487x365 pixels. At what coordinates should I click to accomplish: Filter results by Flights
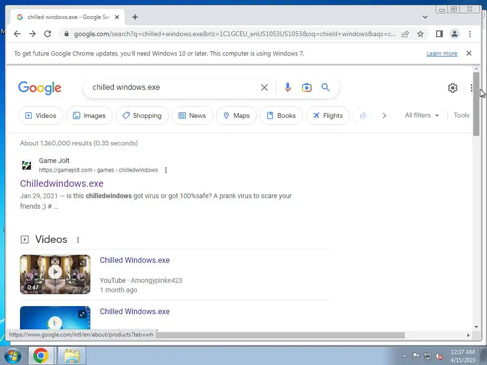[x=328, y=115]
